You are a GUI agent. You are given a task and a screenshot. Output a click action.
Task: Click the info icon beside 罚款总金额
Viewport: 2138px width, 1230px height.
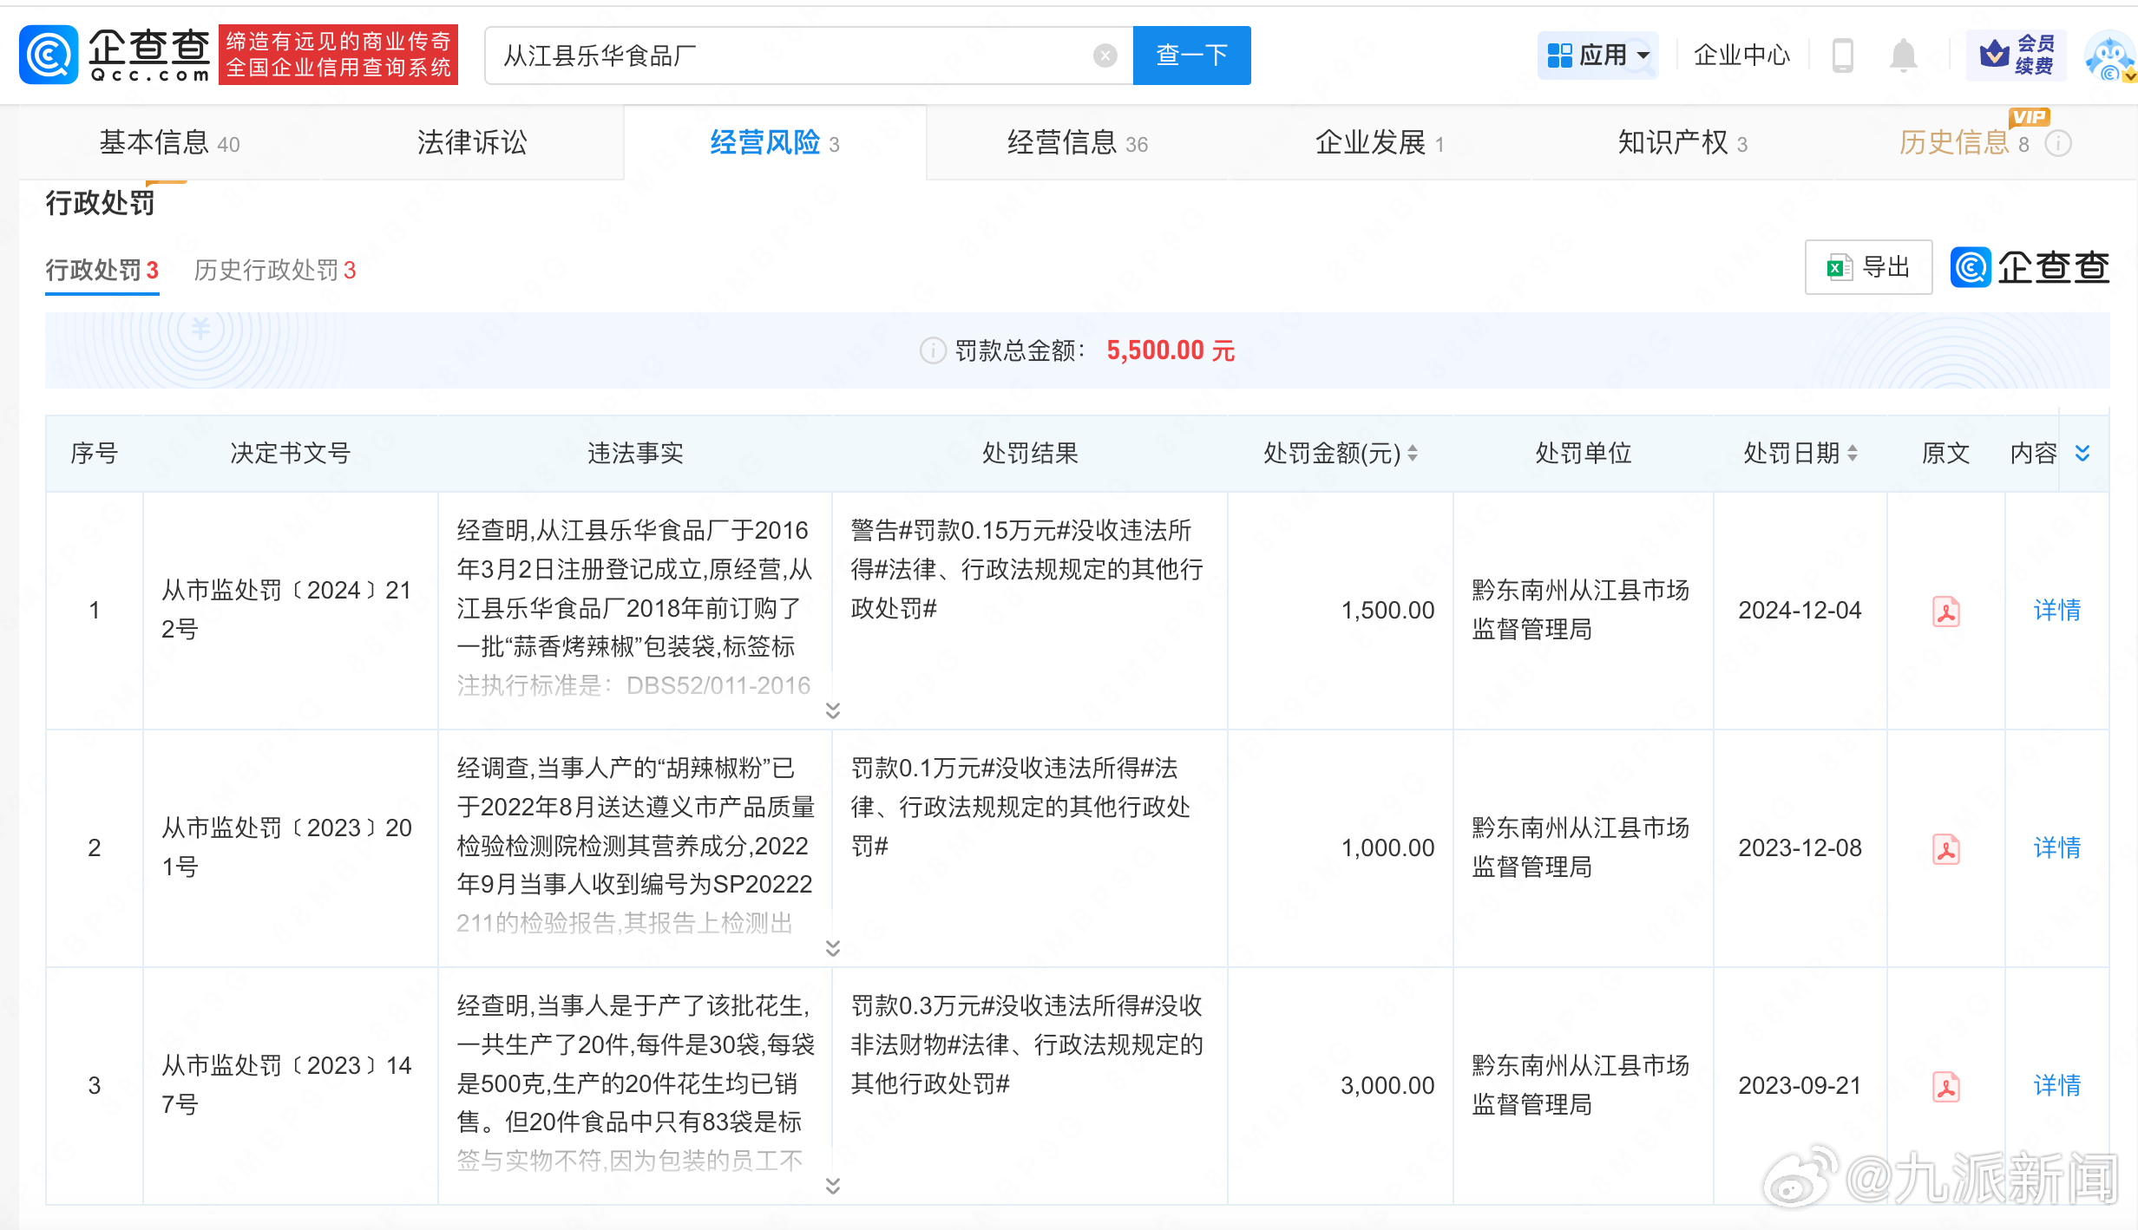[932, 350]
